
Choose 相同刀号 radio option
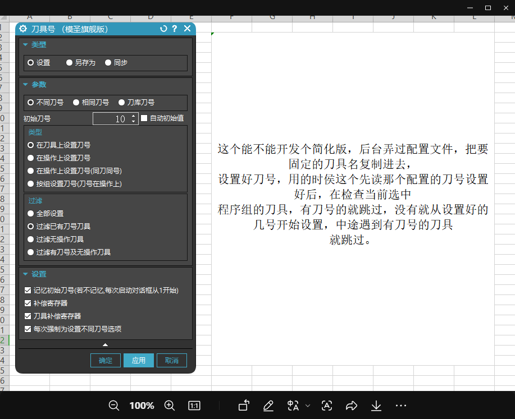[76, 103]
